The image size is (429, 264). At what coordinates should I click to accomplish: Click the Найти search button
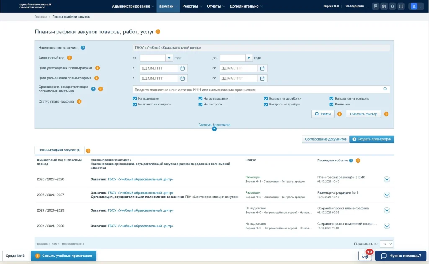click(x=323, y=114)
